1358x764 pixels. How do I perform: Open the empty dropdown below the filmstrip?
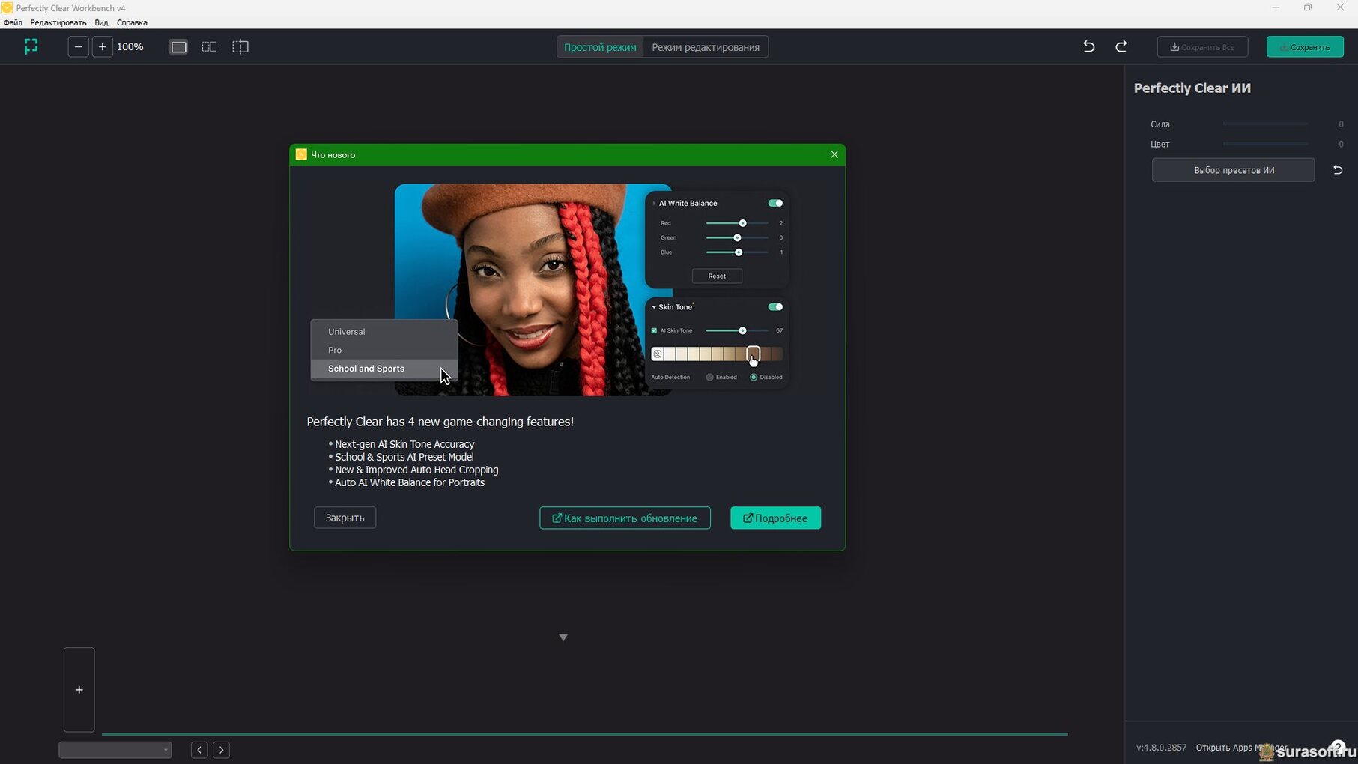115,750
